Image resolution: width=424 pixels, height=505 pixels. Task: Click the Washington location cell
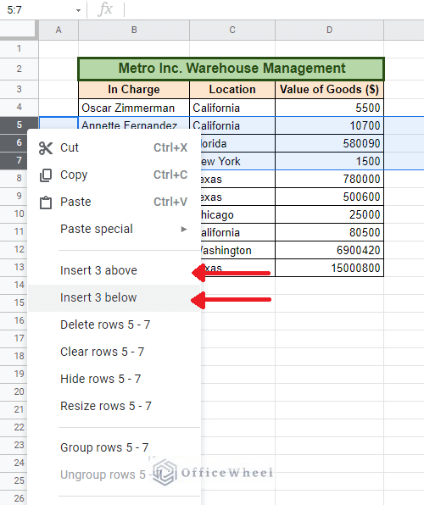tap(238, 250)
